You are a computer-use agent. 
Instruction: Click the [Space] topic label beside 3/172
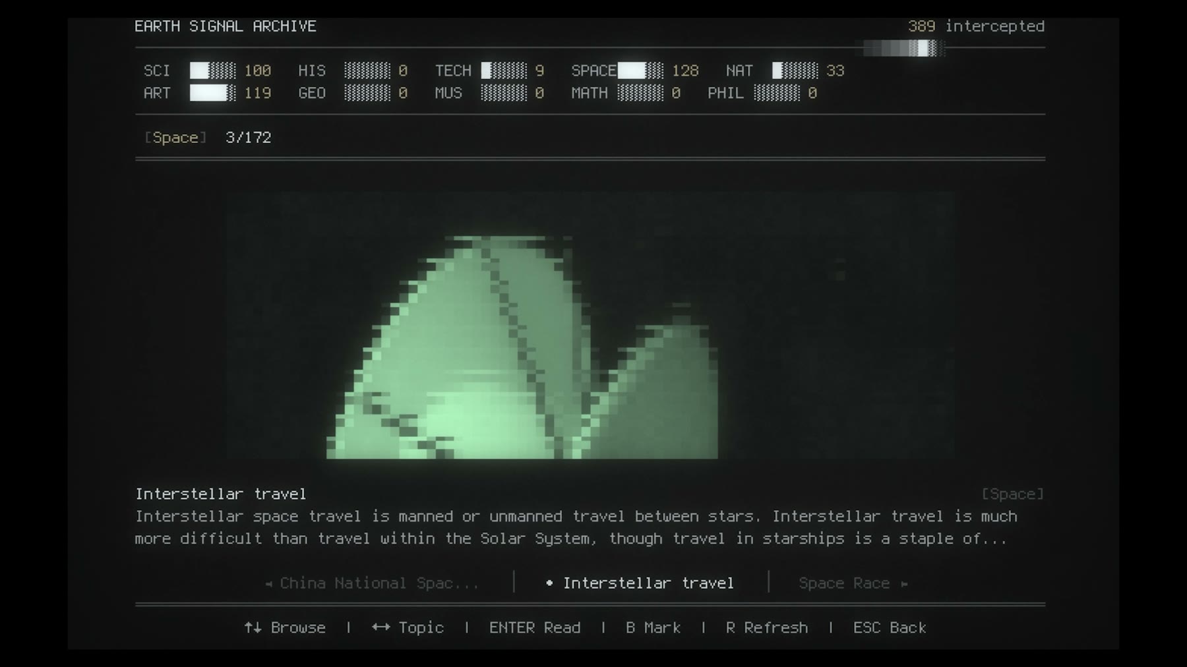[175, 138]
